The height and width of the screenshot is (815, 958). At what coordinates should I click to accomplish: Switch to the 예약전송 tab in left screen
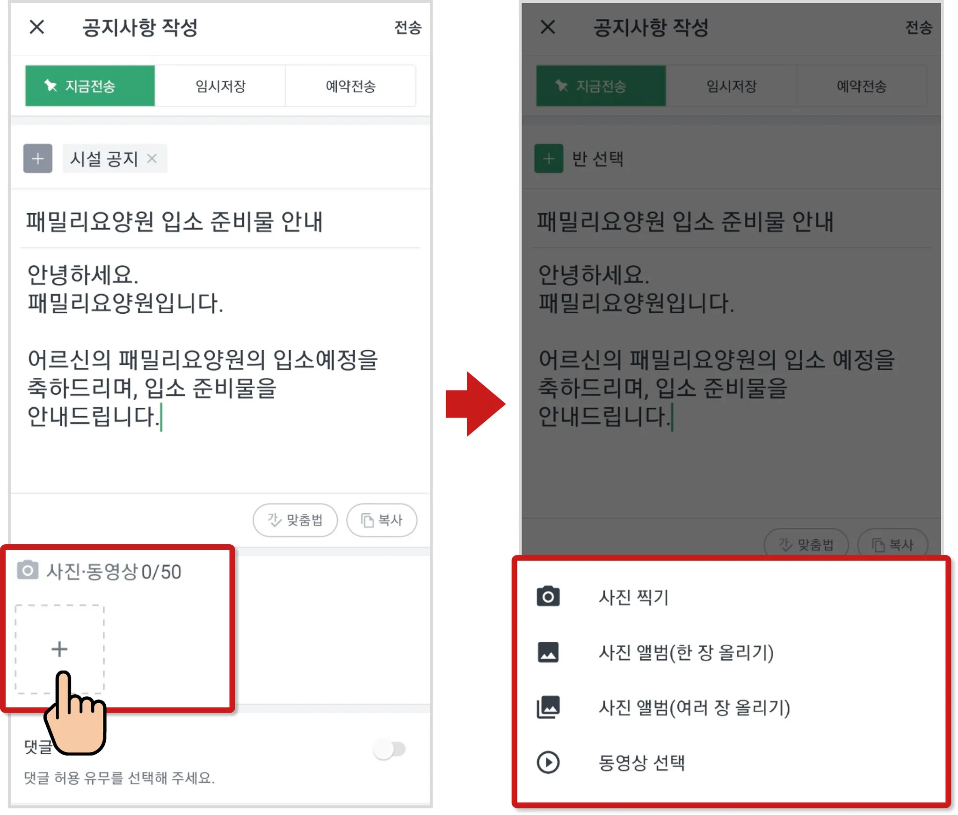pos(351,86)
